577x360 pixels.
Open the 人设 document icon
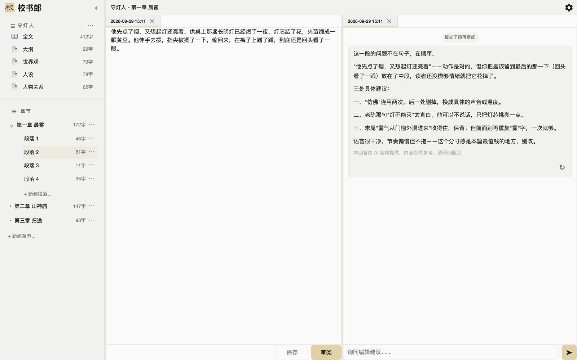(x=14, y=74)
